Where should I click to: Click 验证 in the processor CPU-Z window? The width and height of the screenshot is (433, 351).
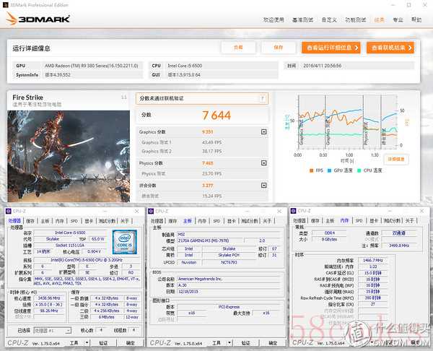[103, 343]
